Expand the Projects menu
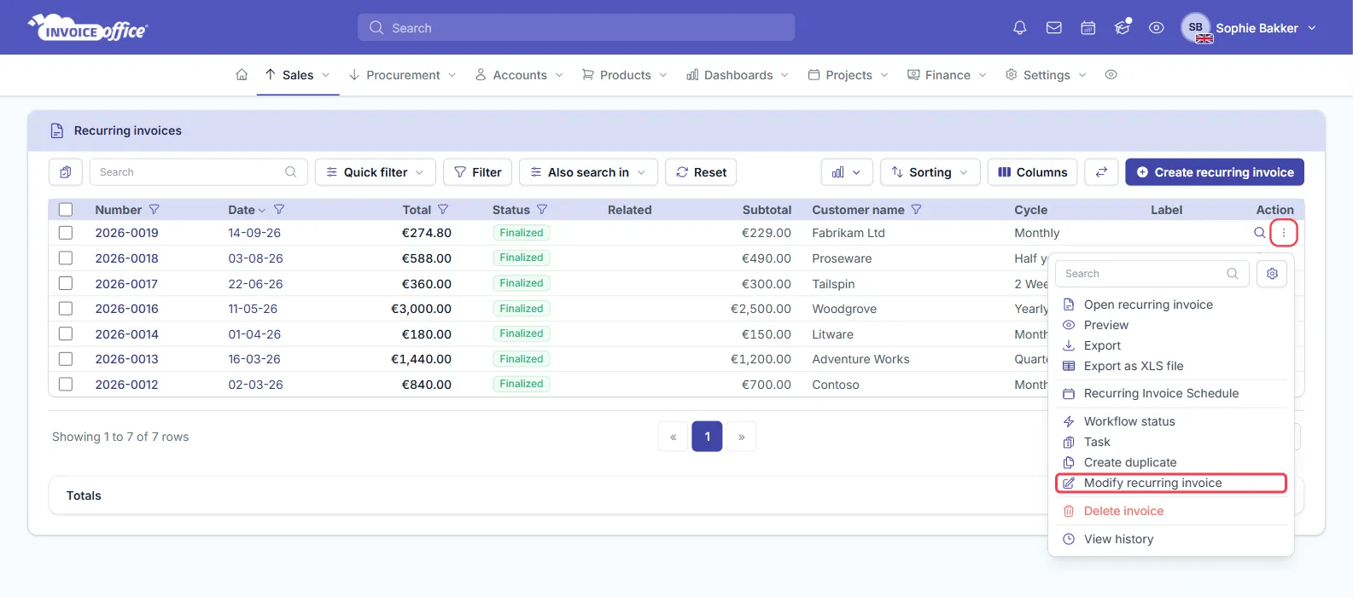This screenshot has height=597, width=1353. tap(849, 75)
